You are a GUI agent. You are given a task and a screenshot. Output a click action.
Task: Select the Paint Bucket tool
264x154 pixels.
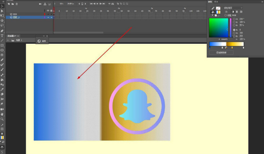coord(2,80)
